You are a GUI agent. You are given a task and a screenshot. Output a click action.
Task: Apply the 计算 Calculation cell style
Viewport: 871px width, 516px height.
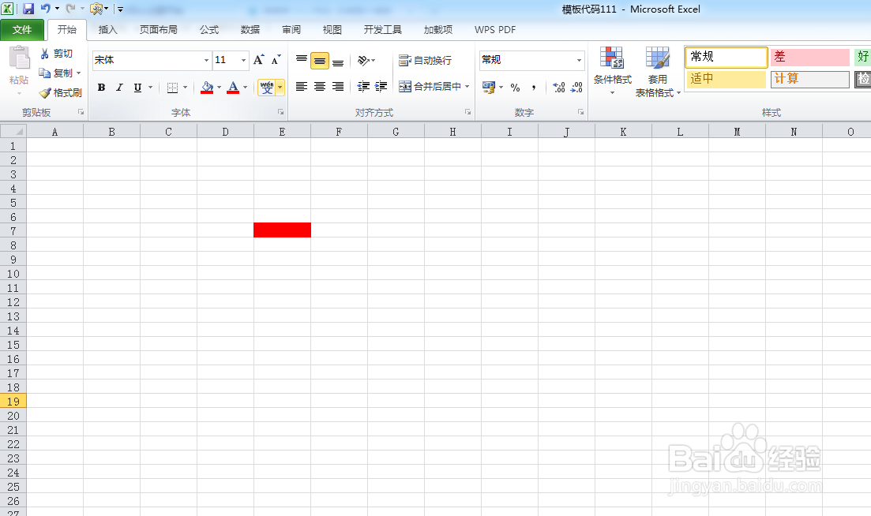click(810, 79)
